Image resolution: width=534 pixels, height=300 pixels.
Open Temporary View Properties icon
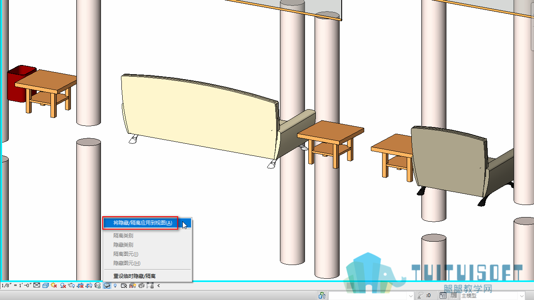[124, 285]
